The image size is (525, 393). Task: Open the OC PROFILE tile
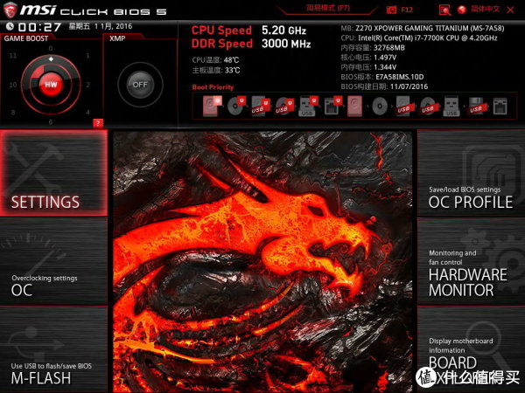[471, 173]
